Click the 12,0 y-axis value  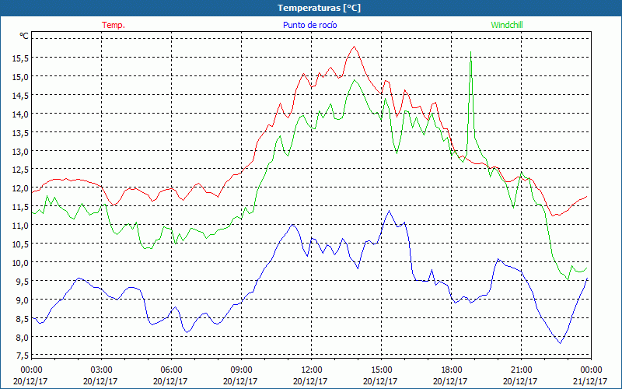20,188
